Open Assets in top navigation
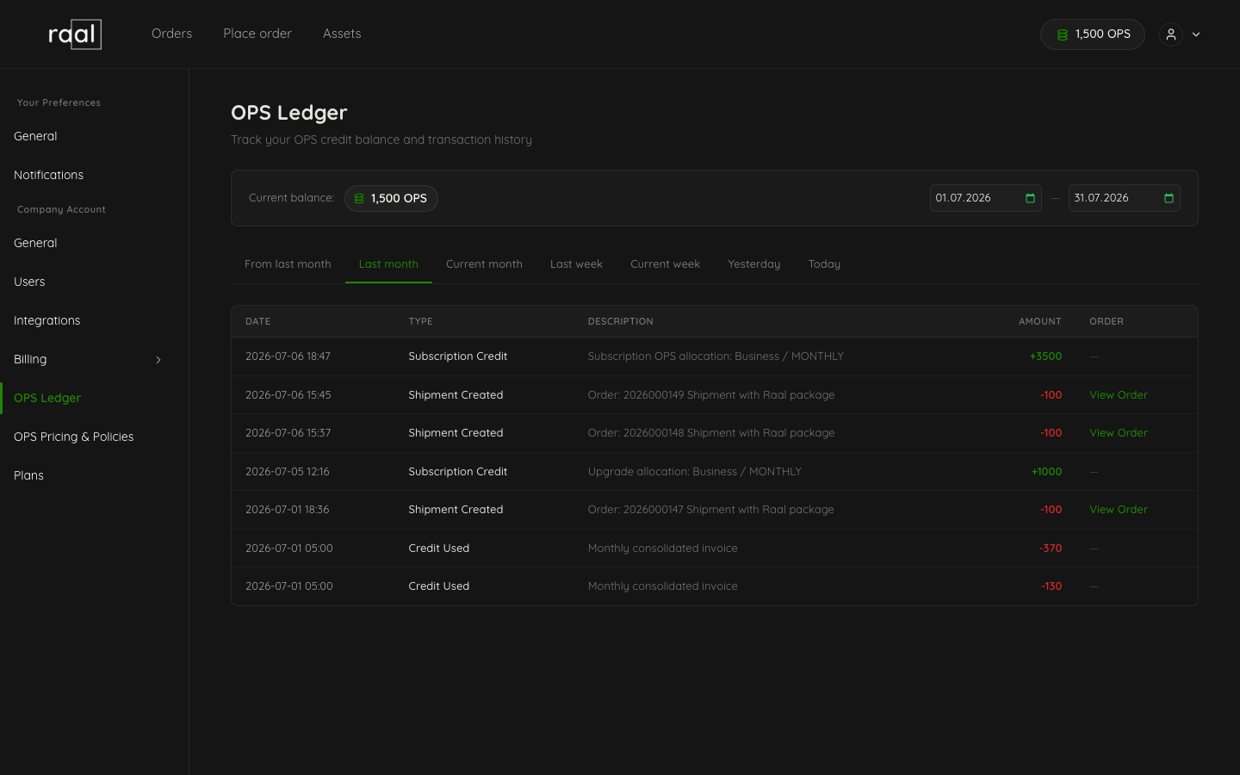This screenshot has height=775, width=1240. pos(342,34)
